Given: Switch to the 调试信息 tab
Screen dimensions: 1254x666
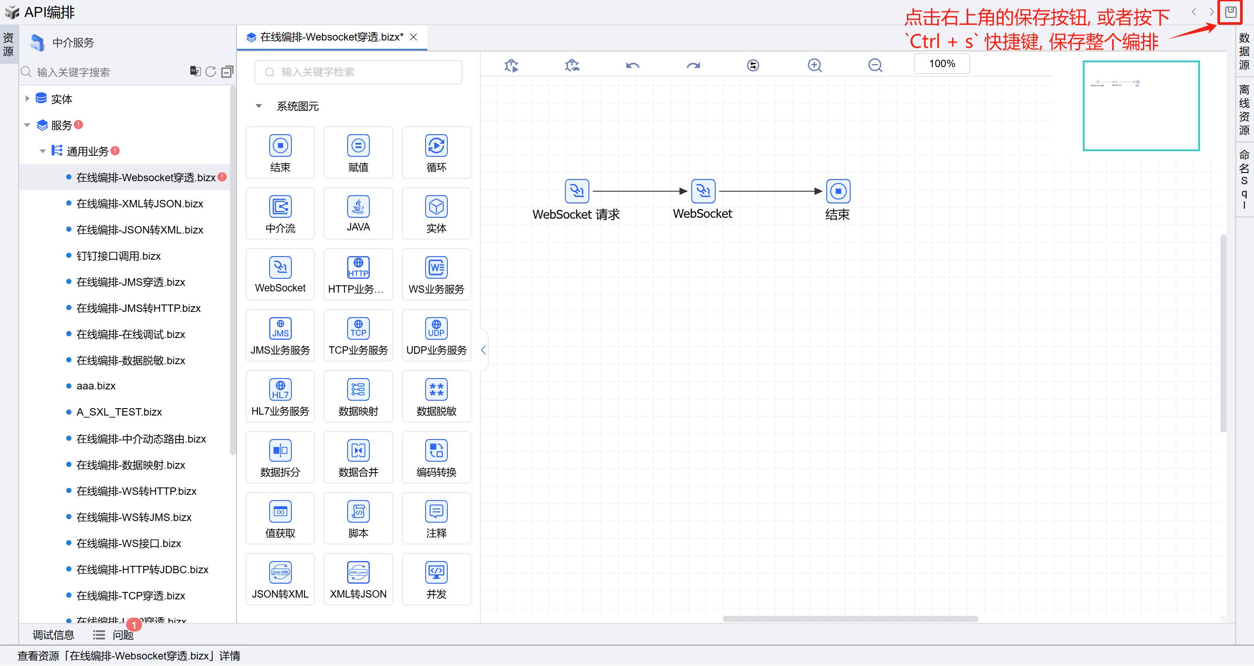Looking at the screenshot, I should tap(53, 635).
